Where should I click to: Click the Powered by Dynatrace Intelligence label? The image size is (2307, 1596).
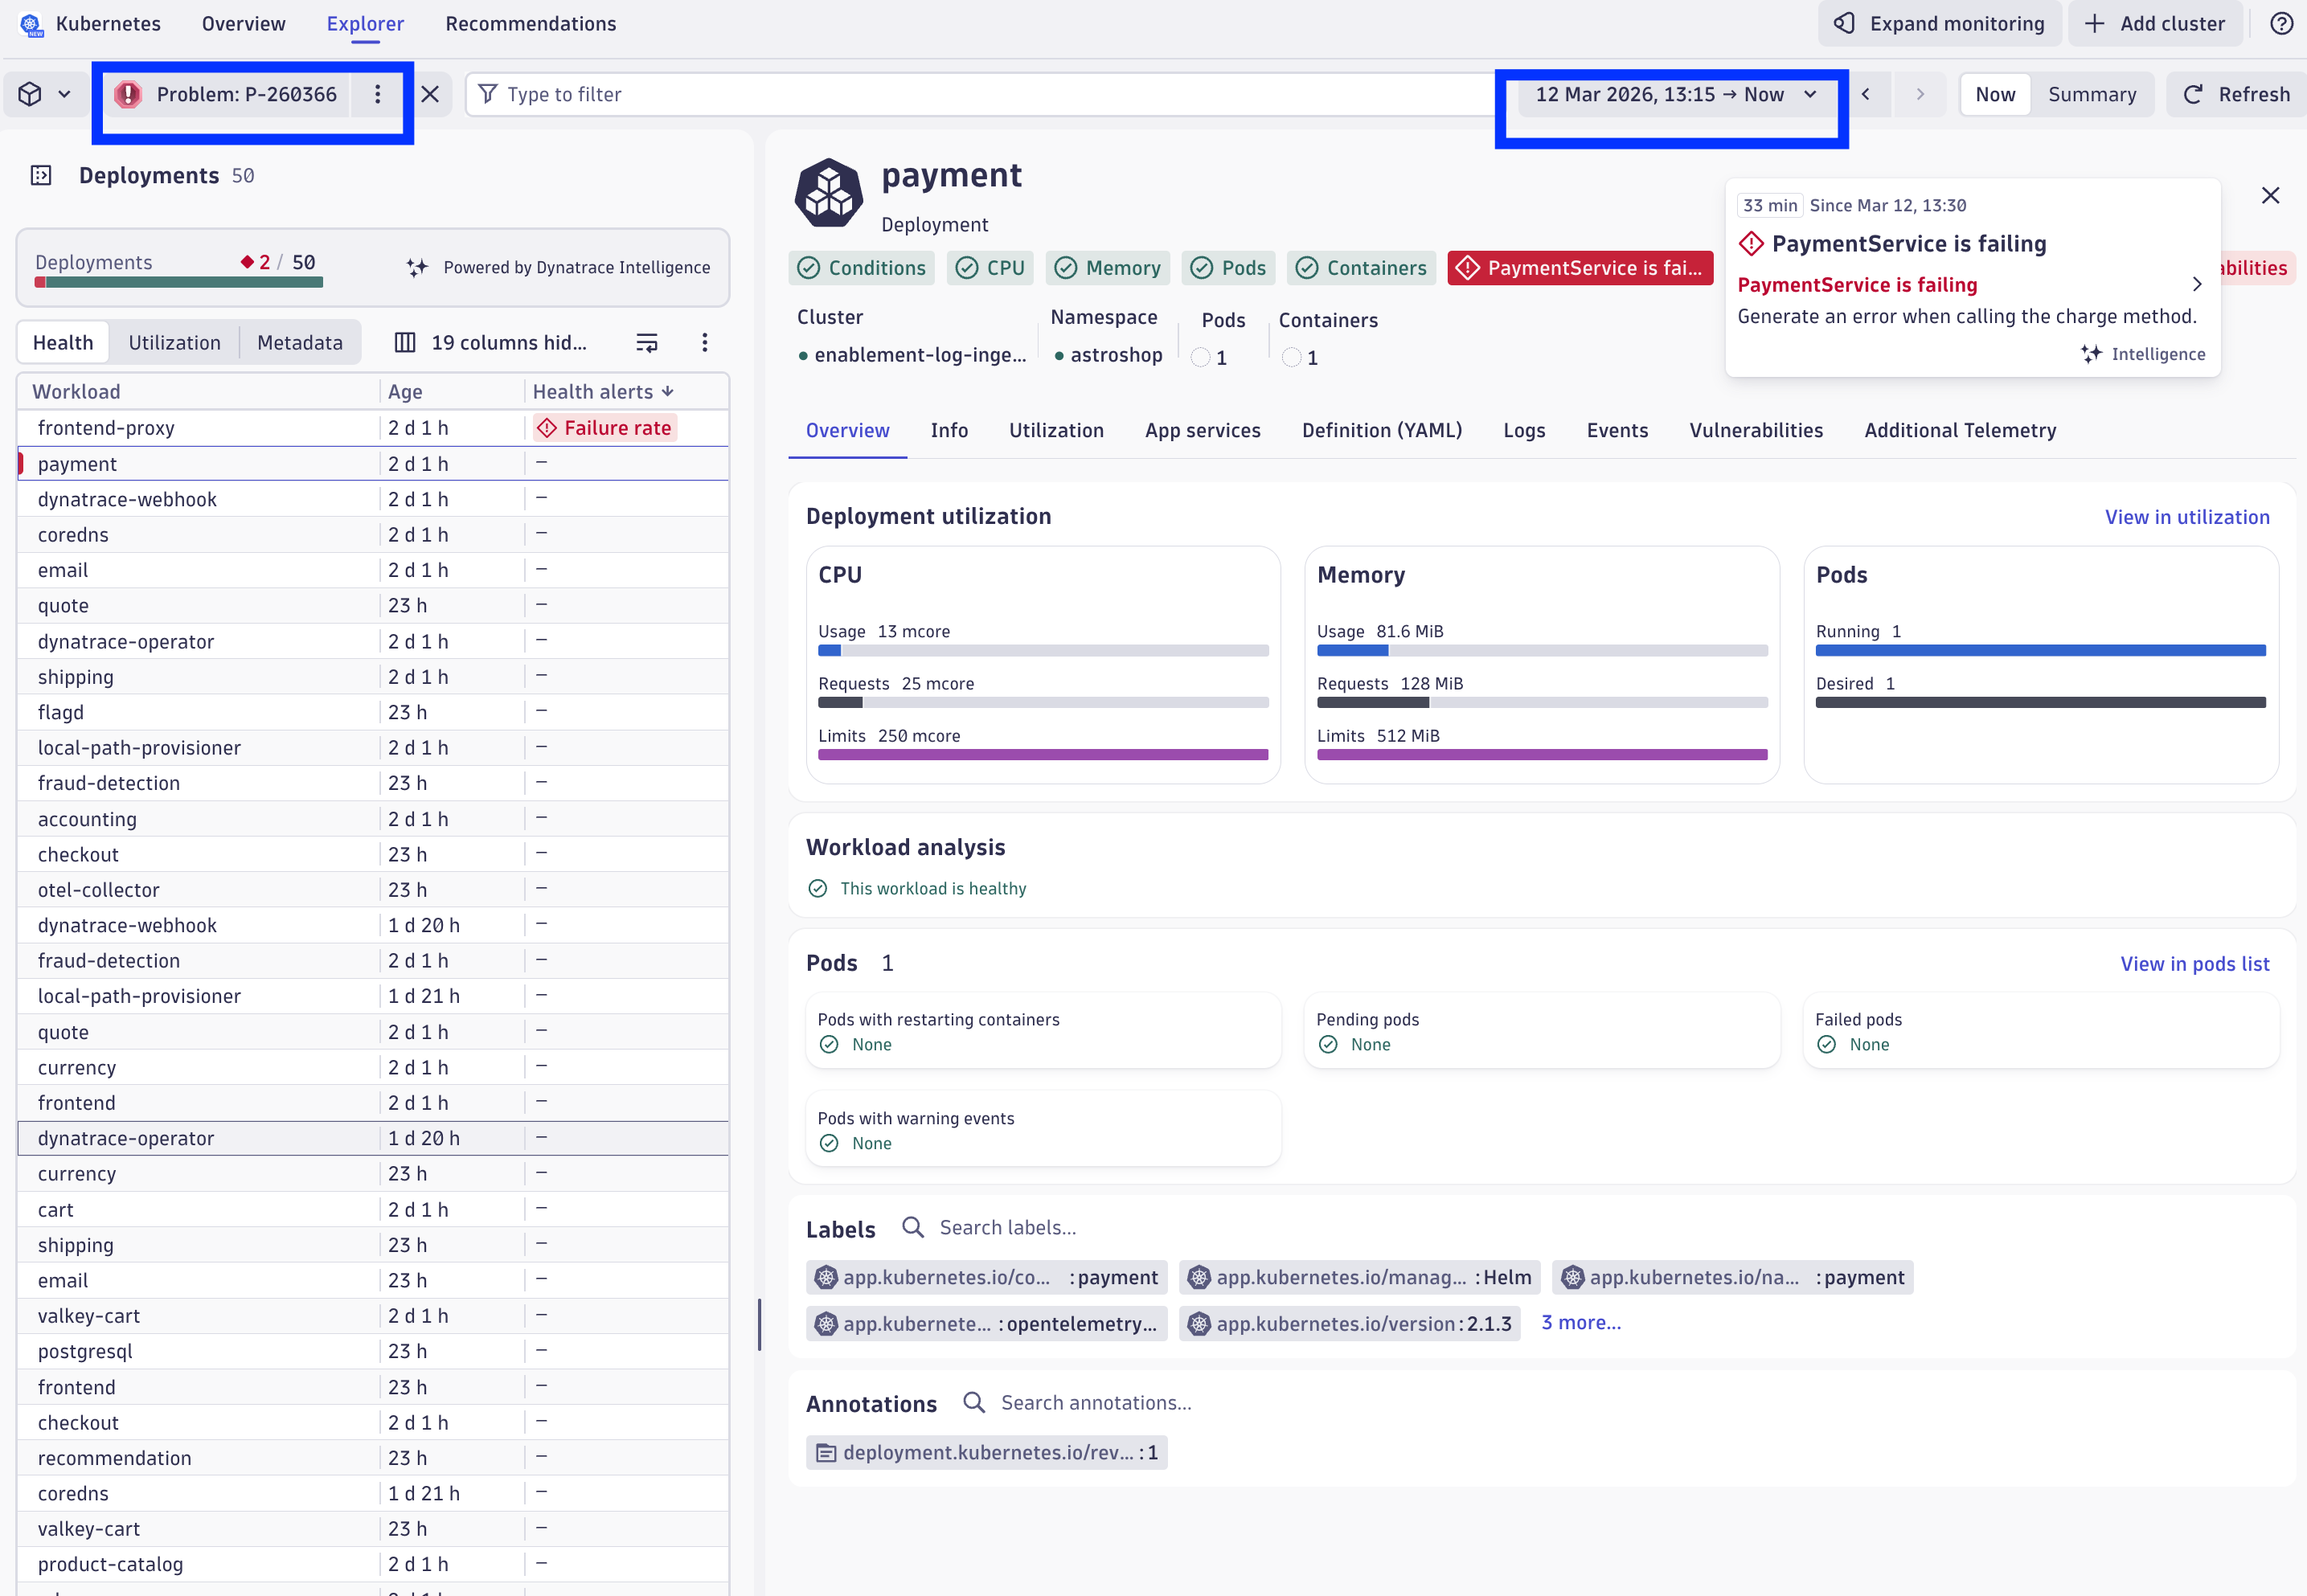pos(577,267)
